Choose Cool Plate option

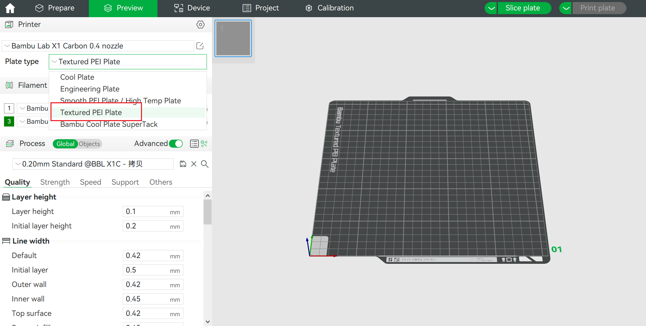coord(128,77)
